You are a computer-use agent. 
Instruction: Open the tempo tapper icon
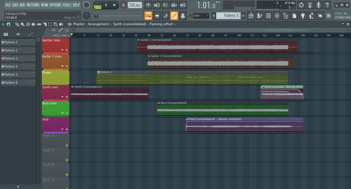(x=311, y=16)
